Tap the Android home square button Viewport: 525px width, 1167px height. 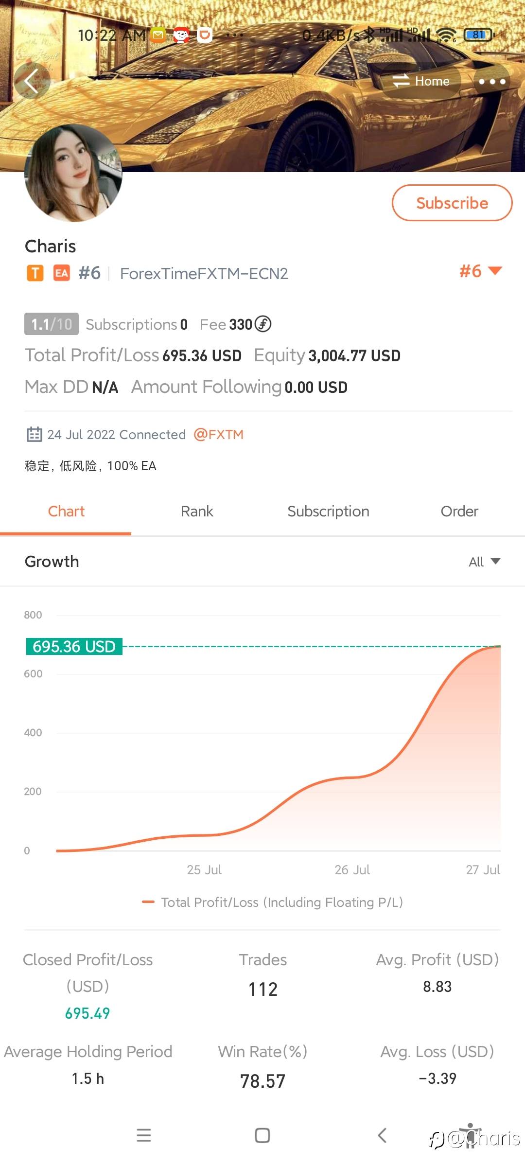click(x=262, y=1135)
